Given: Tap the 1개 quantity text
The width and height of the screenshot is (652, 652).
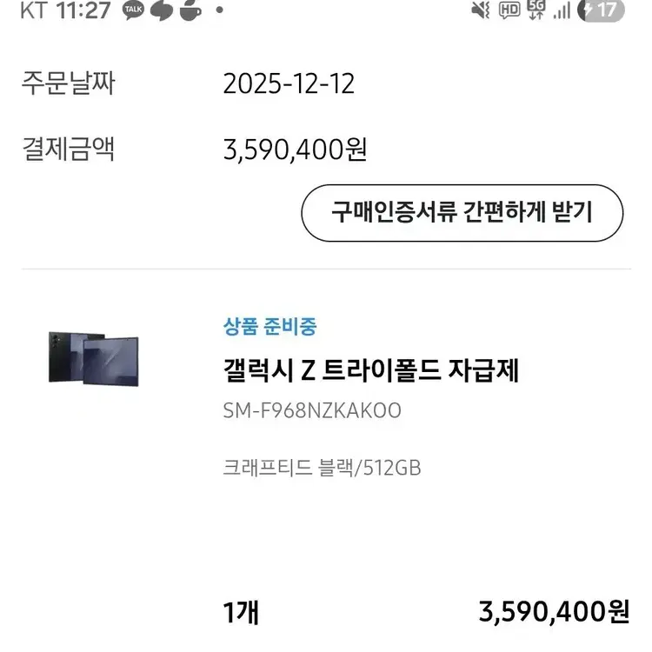Looking at the screenshot, I should 241,613.
